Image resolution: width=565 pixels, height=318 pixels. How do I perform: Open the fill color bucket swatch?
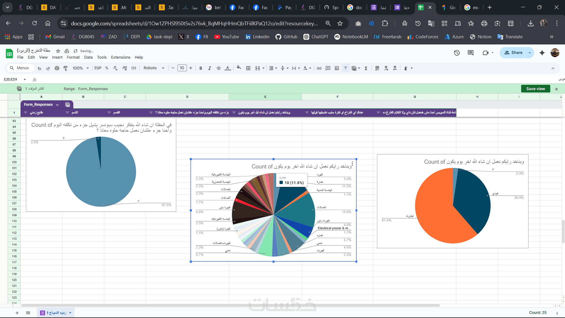pos(239,68)
